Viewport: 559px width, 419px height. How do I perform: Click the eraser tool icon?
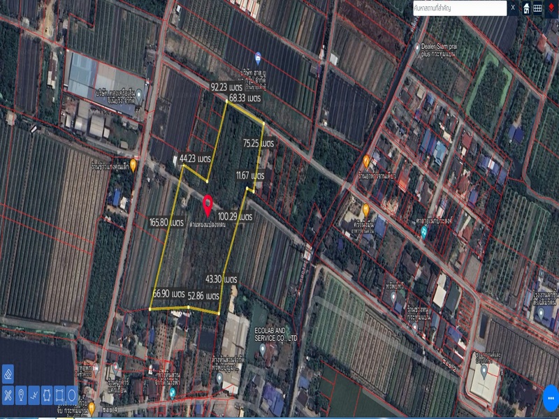(8, 374)
